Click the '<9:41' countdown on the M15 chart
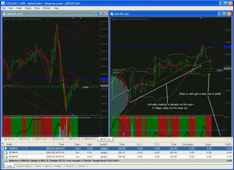The width and height of the screenshot is (234, 170). coord(85,88)
